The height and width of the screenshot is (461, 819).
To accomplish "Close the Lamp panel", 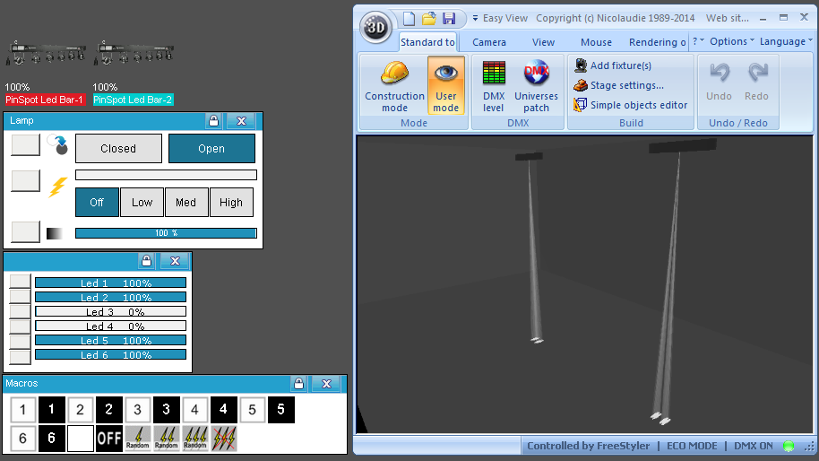I will [x=241, y=121].
